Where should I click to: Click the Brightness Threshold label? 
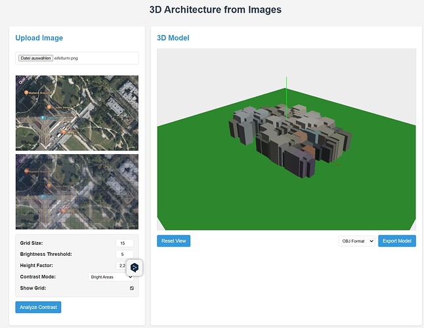(46, 255)
